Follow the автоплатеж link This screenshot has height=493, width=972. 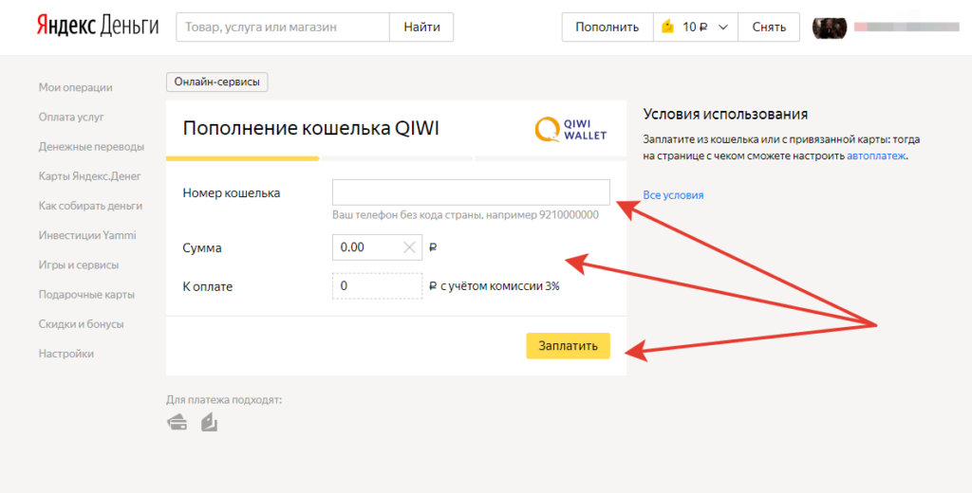pyautogui.click(x=876, y=156)
